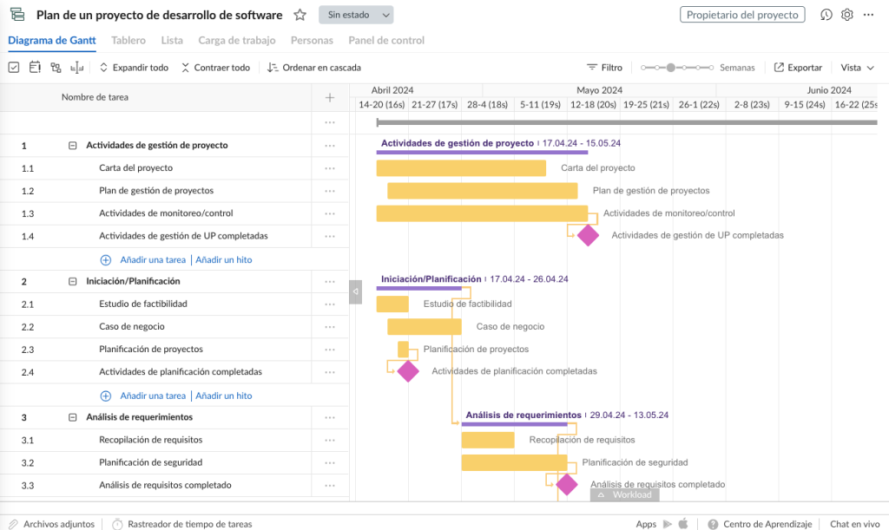Click the Exportar button
The height and width of the screenshot is (530, 889).
point(798,68)
